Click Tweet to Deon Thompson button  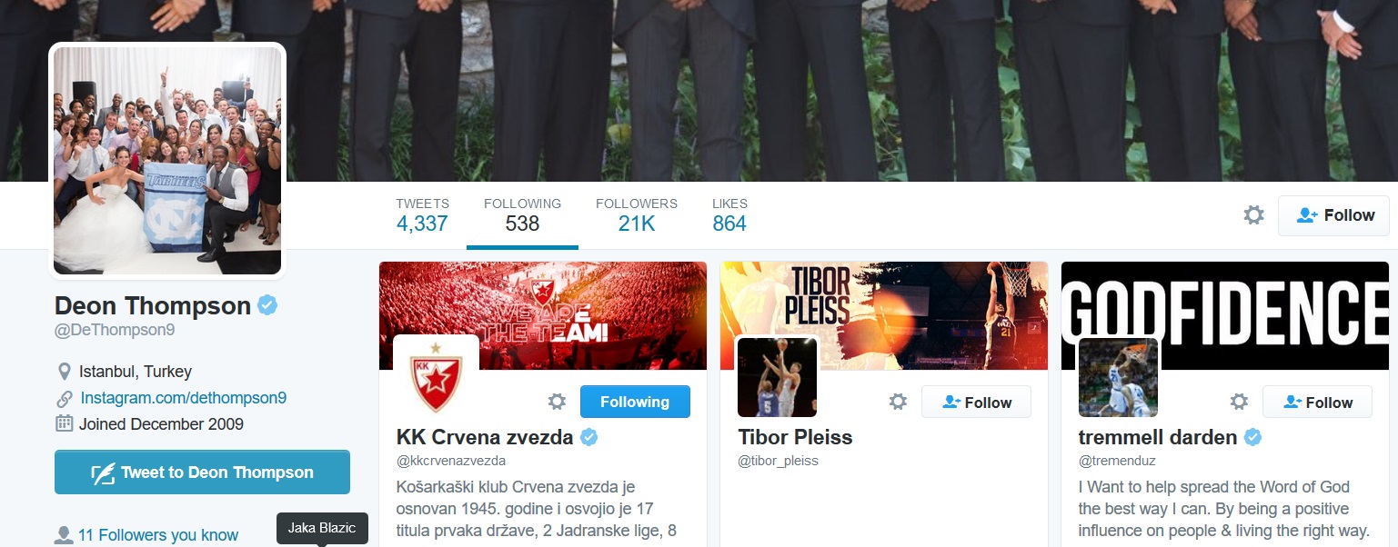pos(202,472)
